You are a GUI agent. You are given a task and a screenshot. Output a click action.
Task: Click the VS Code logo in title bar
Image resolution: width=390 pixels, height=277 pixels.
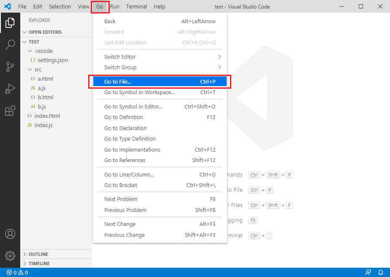[x=8, y=6]
